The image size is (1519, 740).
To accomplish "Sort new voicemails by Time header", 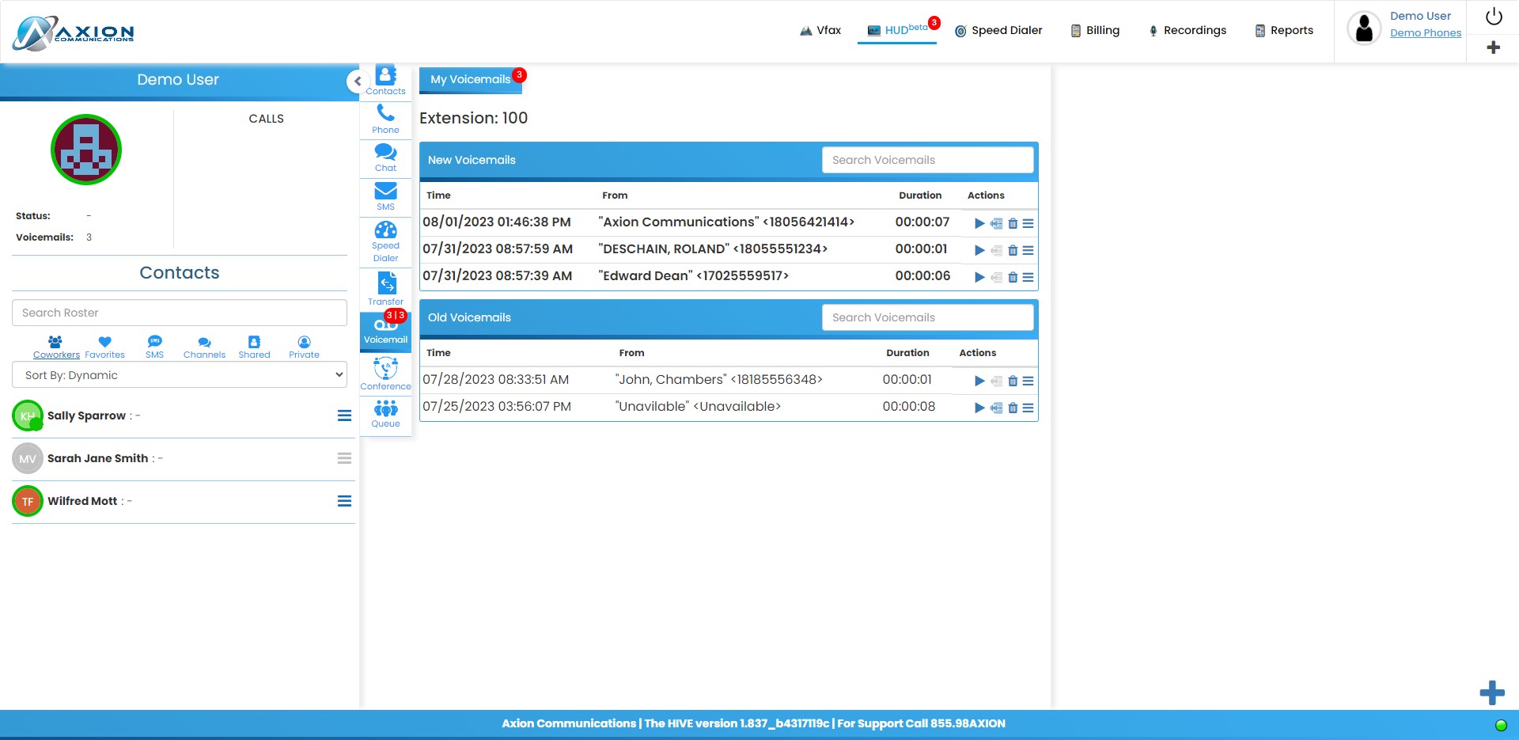I will [438, 195].
